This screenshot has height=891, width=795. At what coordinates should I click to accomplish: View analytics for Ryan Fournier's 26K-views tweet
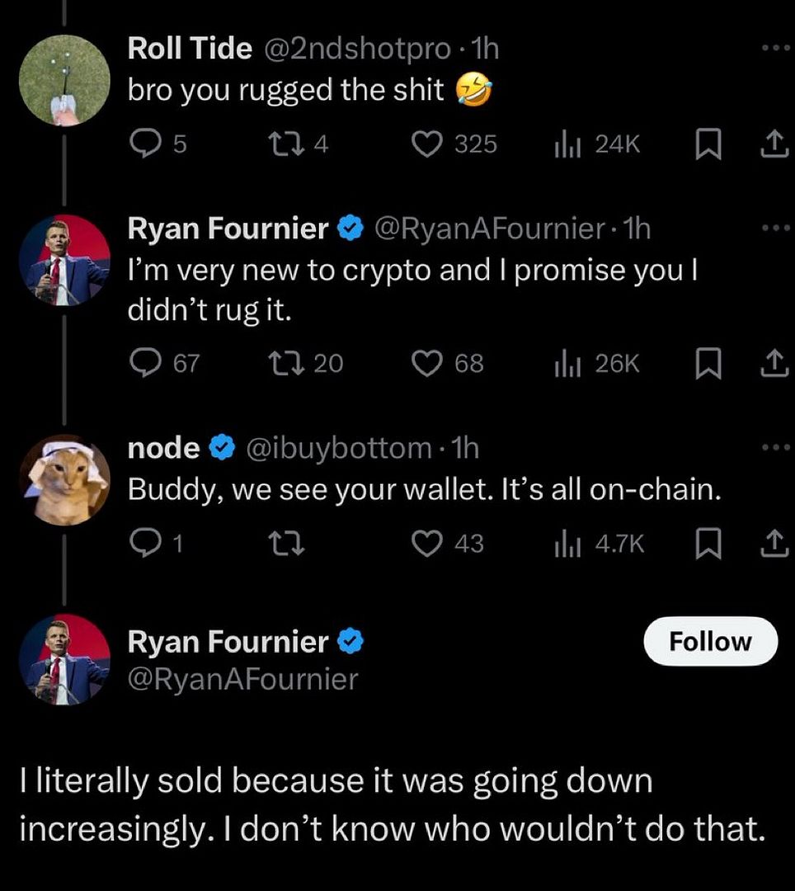pyautogui.click(x=564, y=363)
